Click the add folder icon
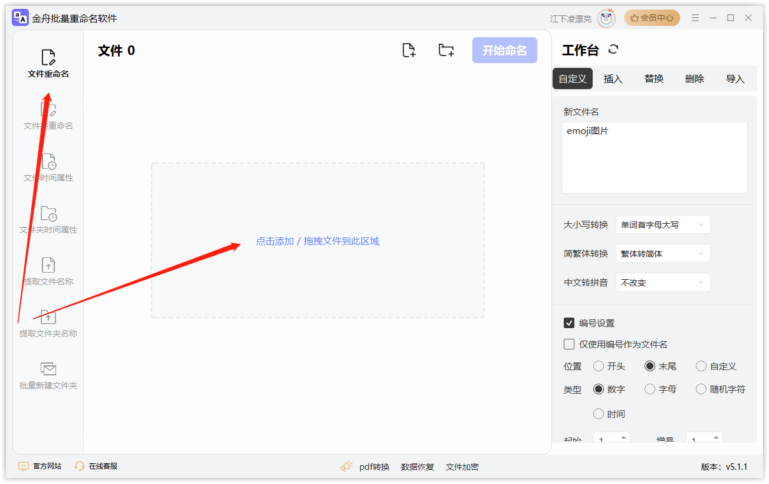The image size is (769, 484). click(446, 50)
